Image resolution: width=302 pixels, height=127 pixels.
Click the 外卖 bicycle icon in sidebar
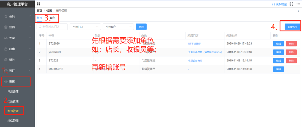6,38
